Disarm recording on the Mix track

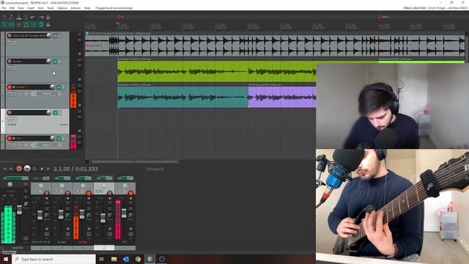10,139
